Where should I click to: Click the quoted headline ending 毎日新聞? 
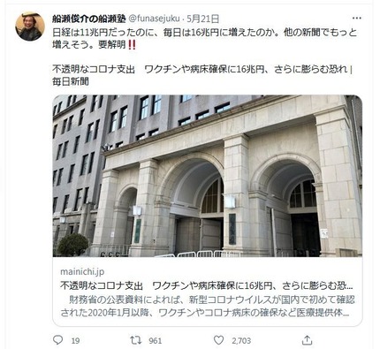[202, 75]
